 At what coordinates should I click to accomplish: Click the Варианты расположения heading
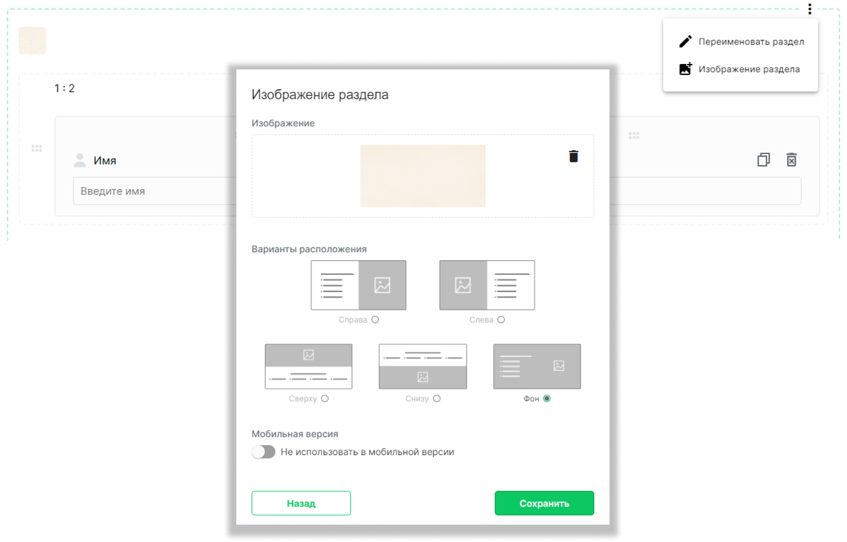[309, 249]
